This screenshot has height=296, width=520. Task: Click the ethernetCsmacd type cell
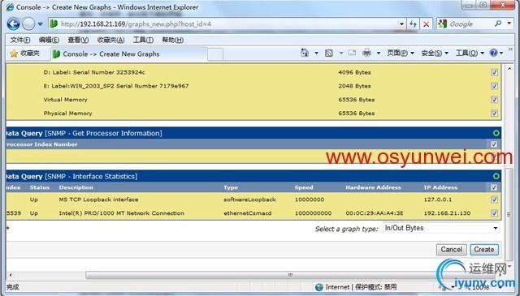(x=247, y=213)
